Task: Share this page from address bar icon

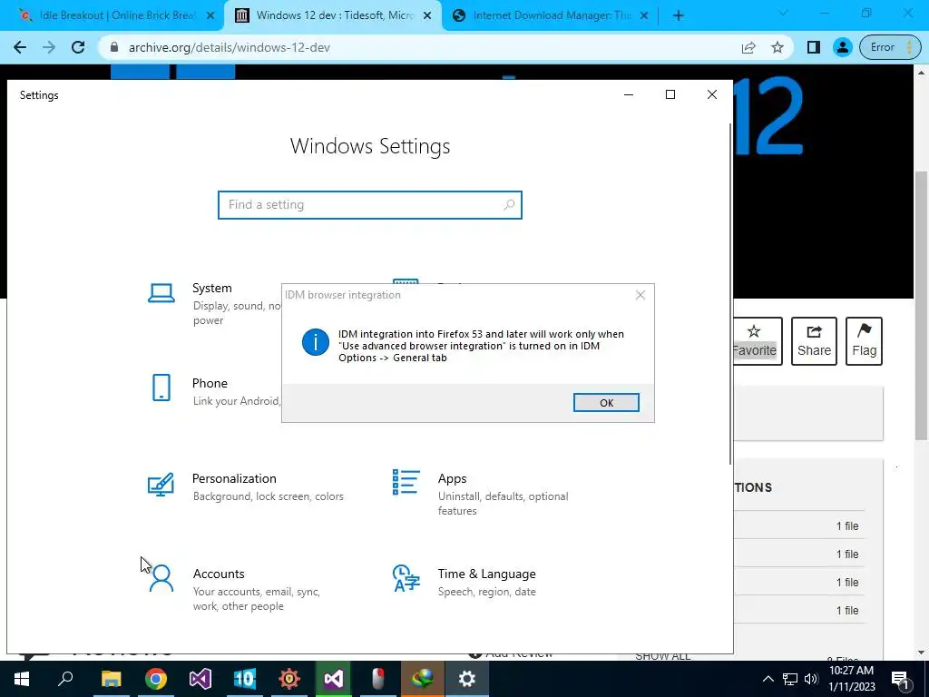Action: 748,47
